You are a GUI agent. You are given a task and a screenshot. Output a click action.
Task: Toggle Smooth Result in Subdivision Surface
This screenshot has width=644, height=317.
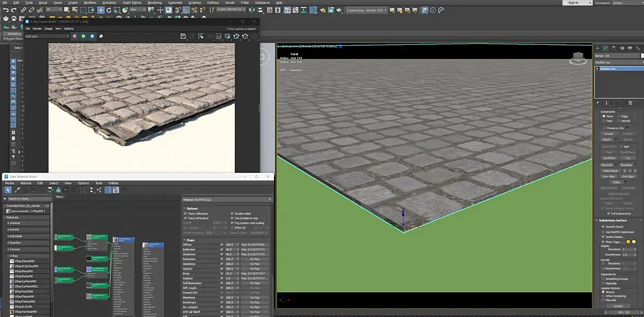603,226
